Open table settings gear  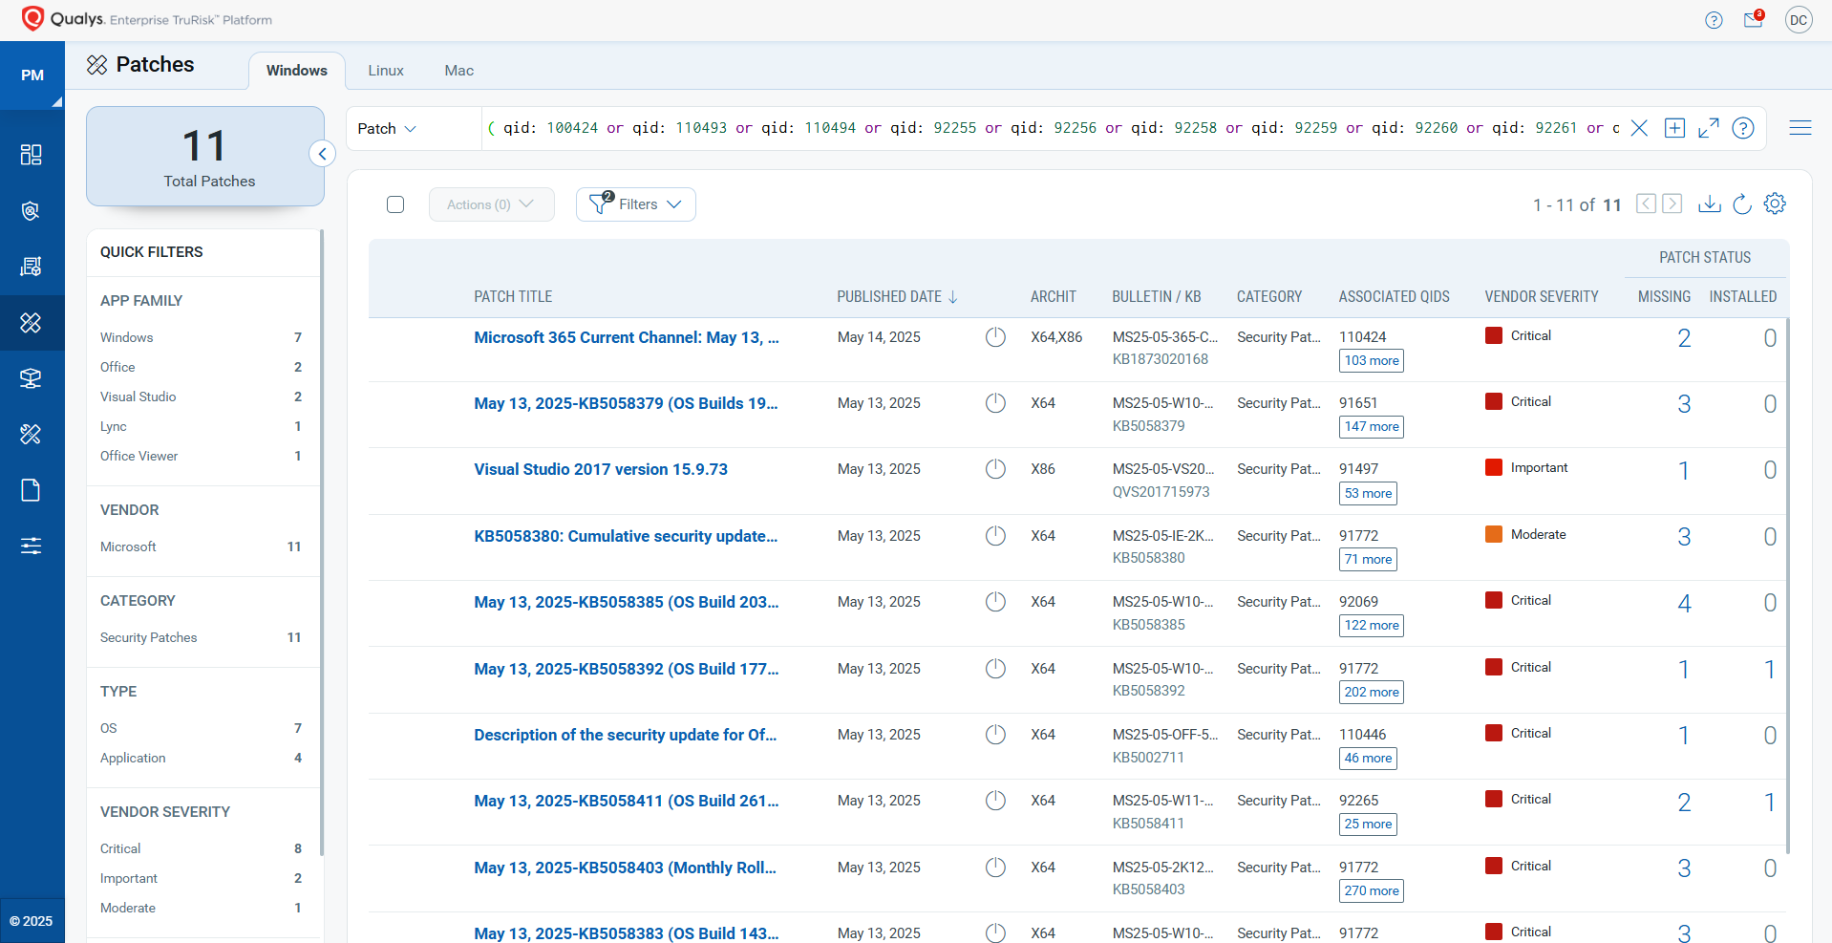tap(1775, 204)
